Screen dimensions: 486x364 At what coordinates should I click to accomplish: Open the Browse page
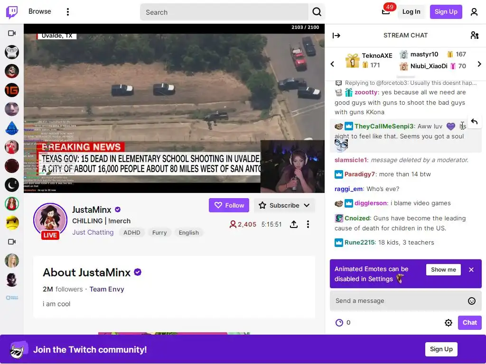click(x=40, y=11)
